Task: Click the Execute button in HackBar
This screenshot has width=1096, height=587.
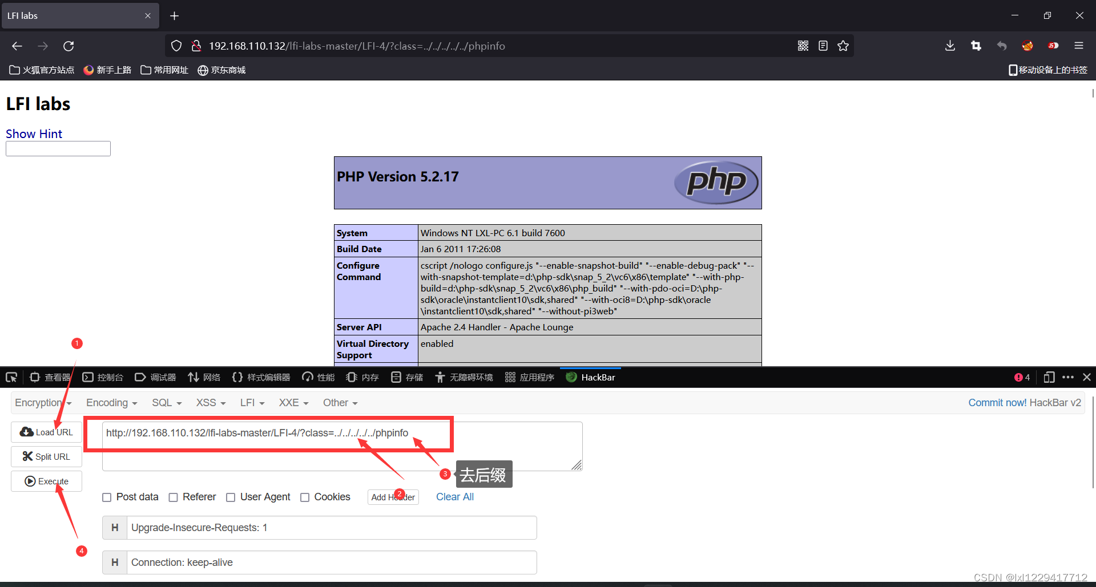Action: (46, 481)
